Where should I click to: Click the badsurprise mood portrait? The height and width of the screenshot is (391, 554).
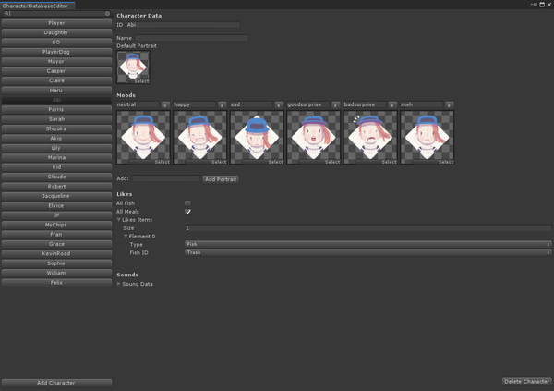[370, 138]
